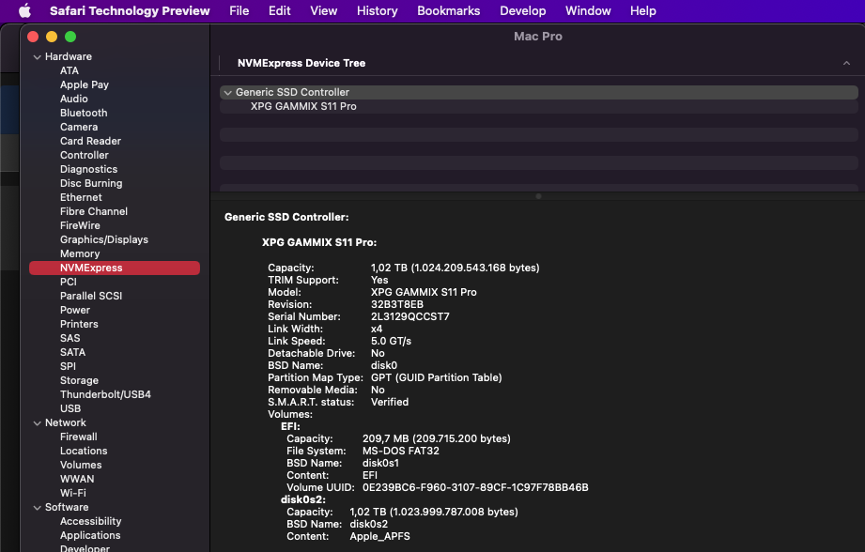Select Firewall under Network
This screenshot has height=552, width=865.
(78, 437)
